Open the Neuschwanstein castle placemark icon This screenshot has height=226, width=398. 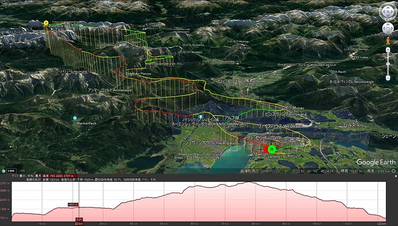pos(201,117)
